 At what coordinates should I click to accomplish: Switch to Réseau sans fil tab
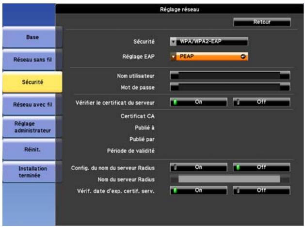32,60
